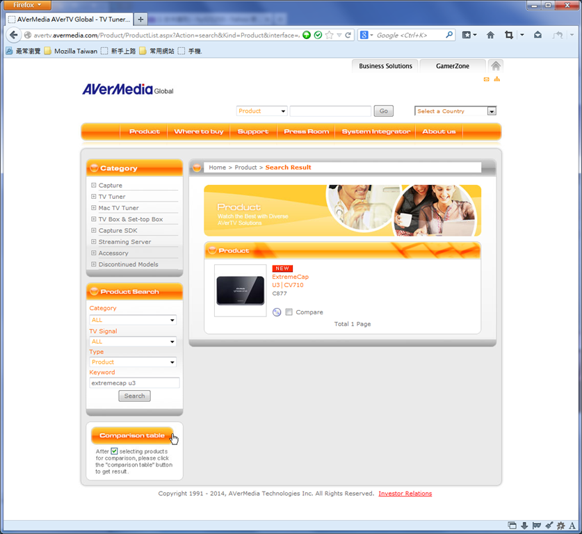
Task: Click the Comparison table button
Action: tap(132, 435)
